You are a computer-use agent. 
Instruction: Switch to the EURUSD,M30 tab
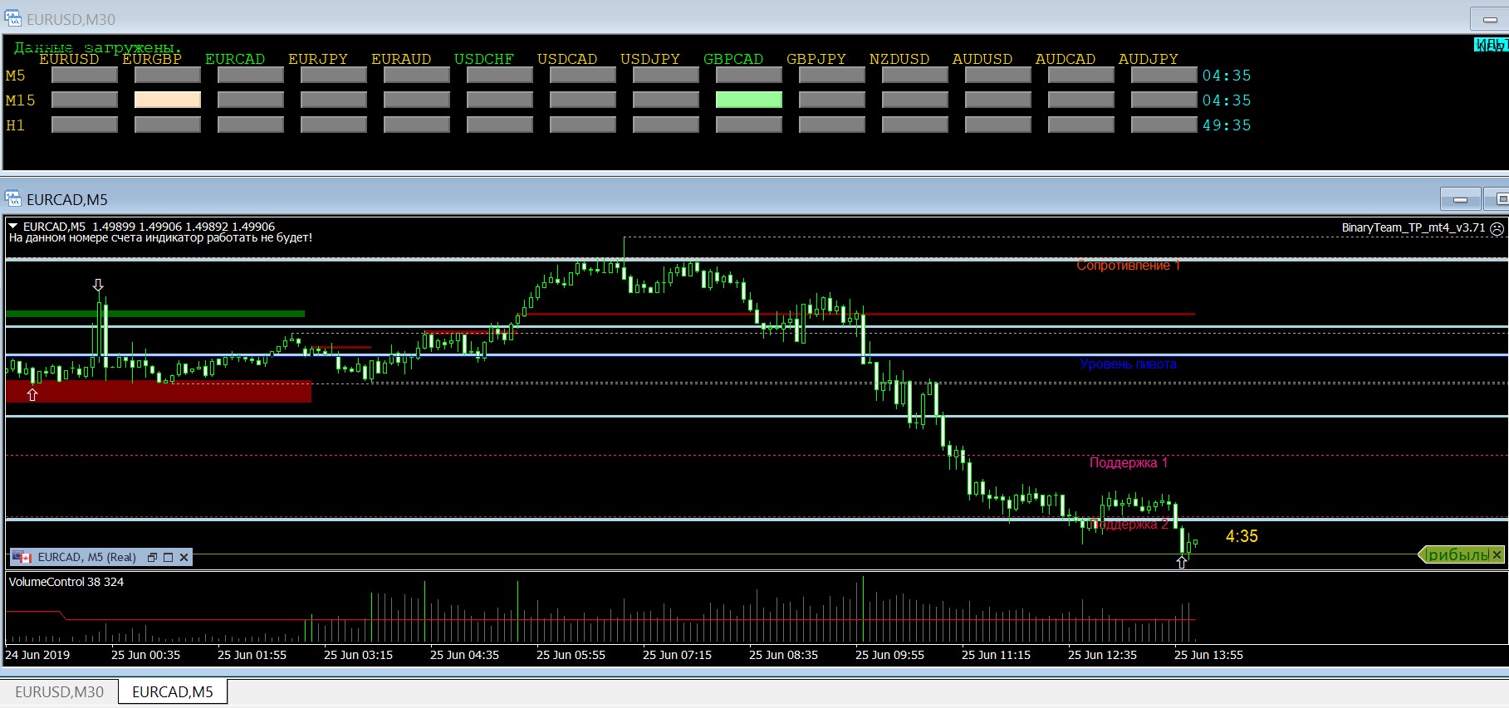tap(59, 691)
